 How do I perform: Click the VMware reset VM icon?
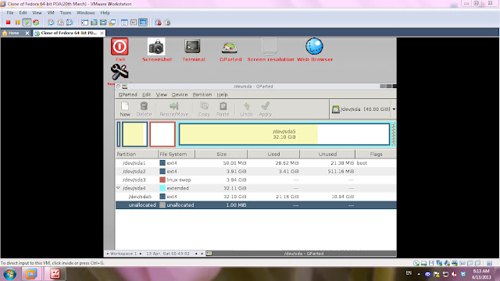point(36,23)
